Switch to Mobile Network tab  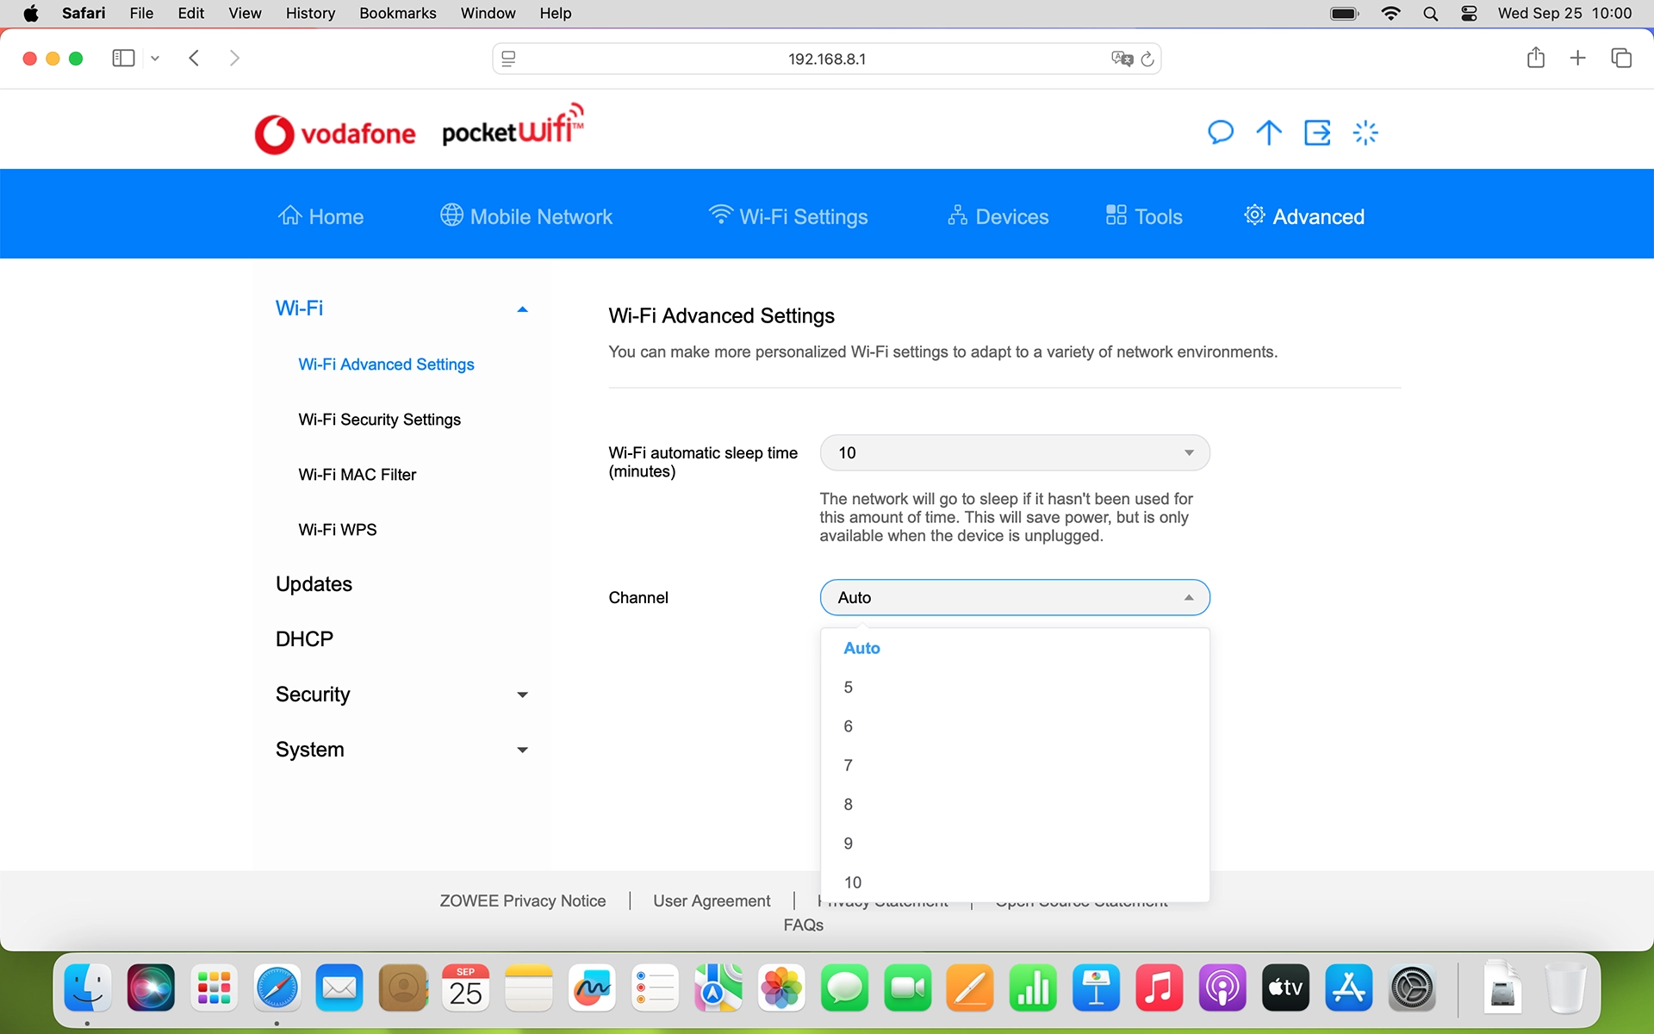point(526,216)
